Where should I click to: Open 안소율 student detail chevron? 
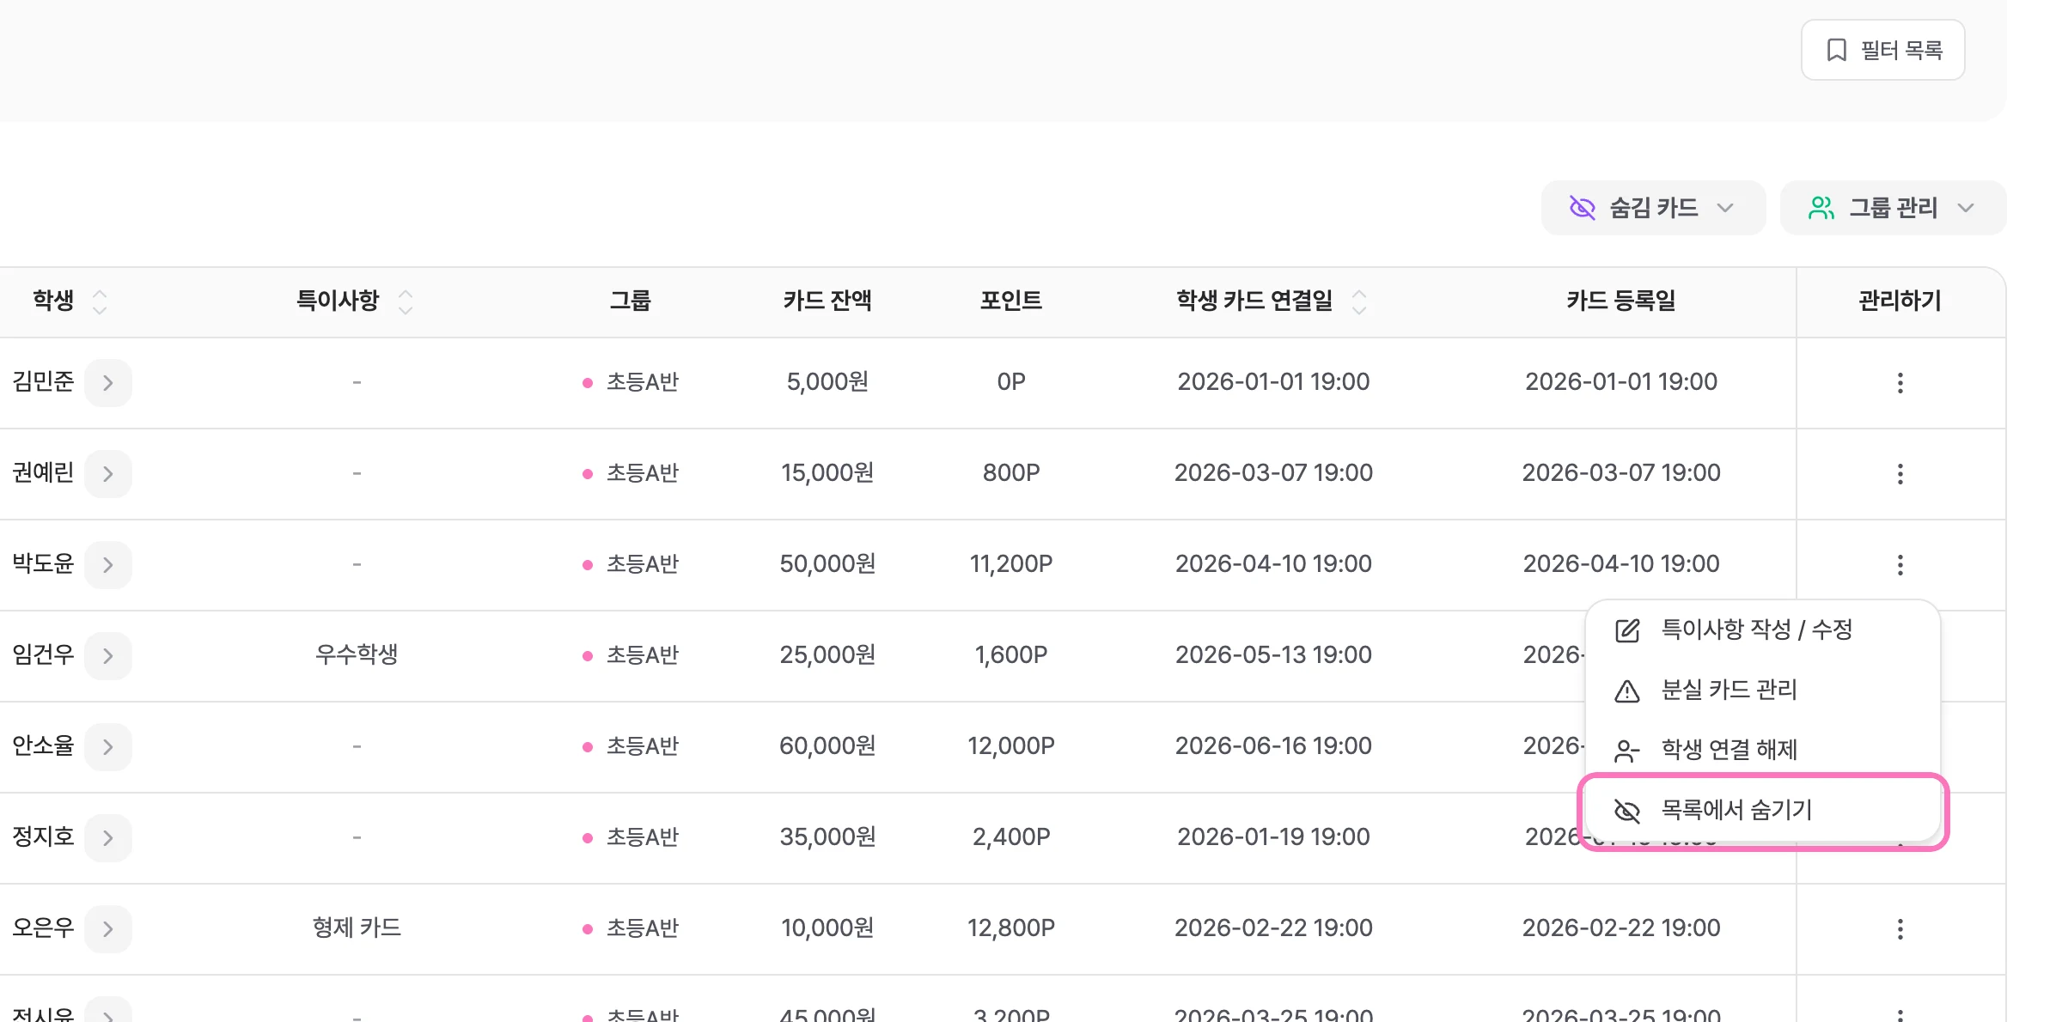pyautogui.click(x=108, y=747)
